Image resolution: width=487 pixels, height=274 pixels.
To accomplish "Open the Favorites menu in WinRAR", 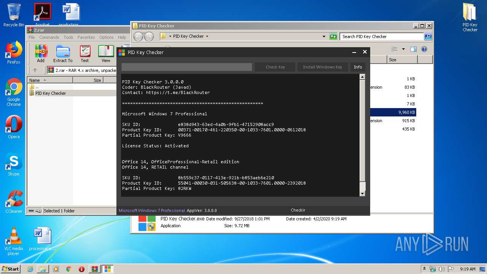I will (86, 37).
